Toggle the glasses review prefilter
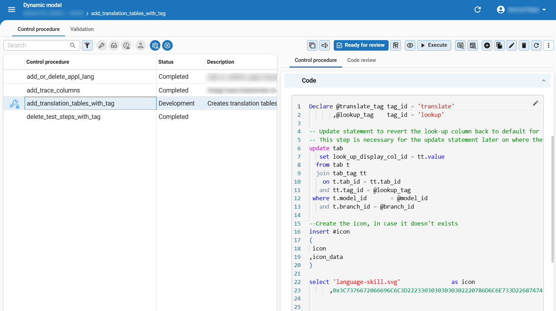The image size is (556, 311). (x=114, y=45)
